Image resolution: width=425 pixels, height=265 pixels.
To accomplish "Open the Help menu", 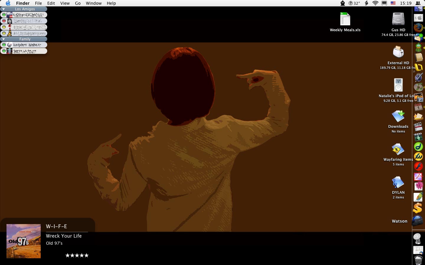I will pos(111,3).
